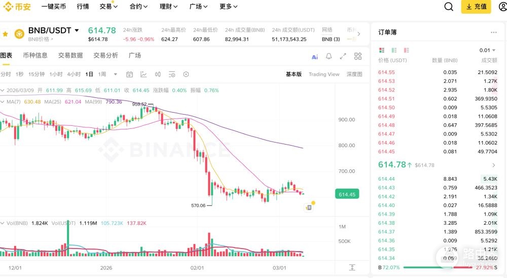Open the drawing tools line-chart icon

(x=143, y=75)
